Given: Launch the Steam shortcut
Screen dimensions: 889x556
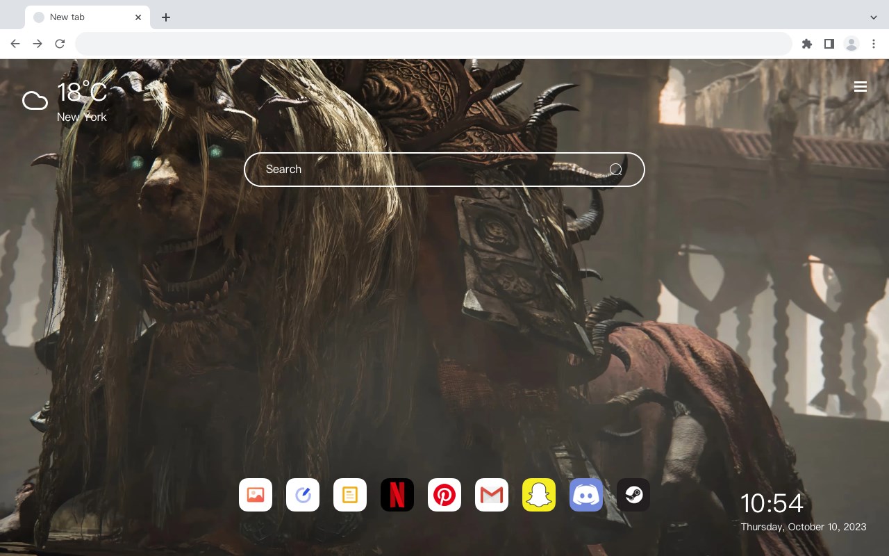Looking at the screenshot, I should (633, 495).
